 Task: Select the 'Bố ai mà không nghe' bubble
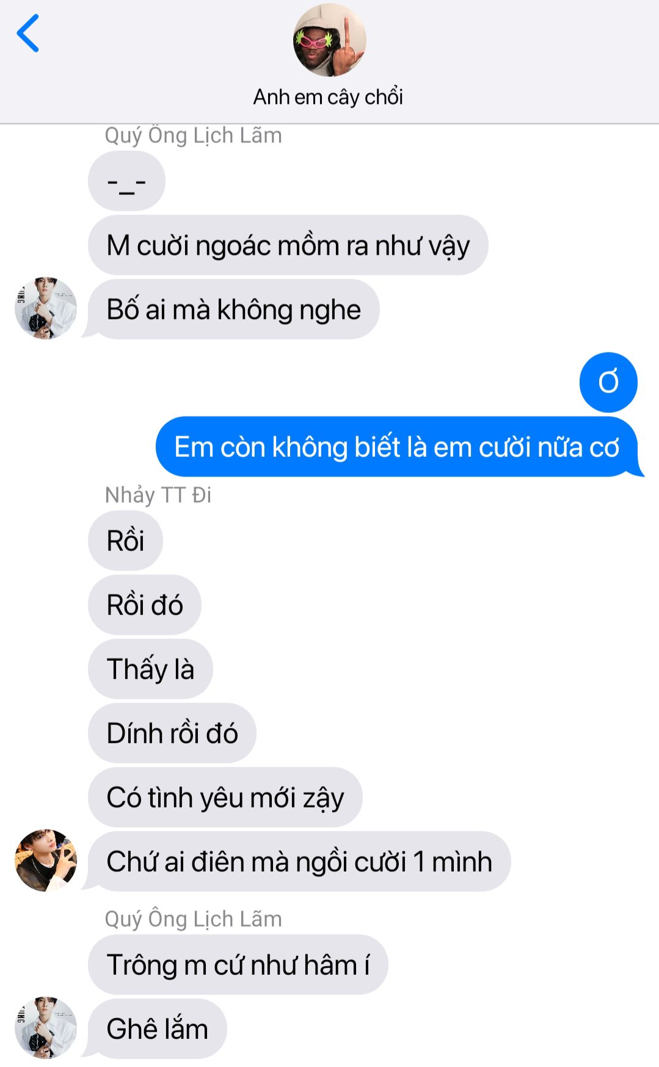click(x=233, y=310)
